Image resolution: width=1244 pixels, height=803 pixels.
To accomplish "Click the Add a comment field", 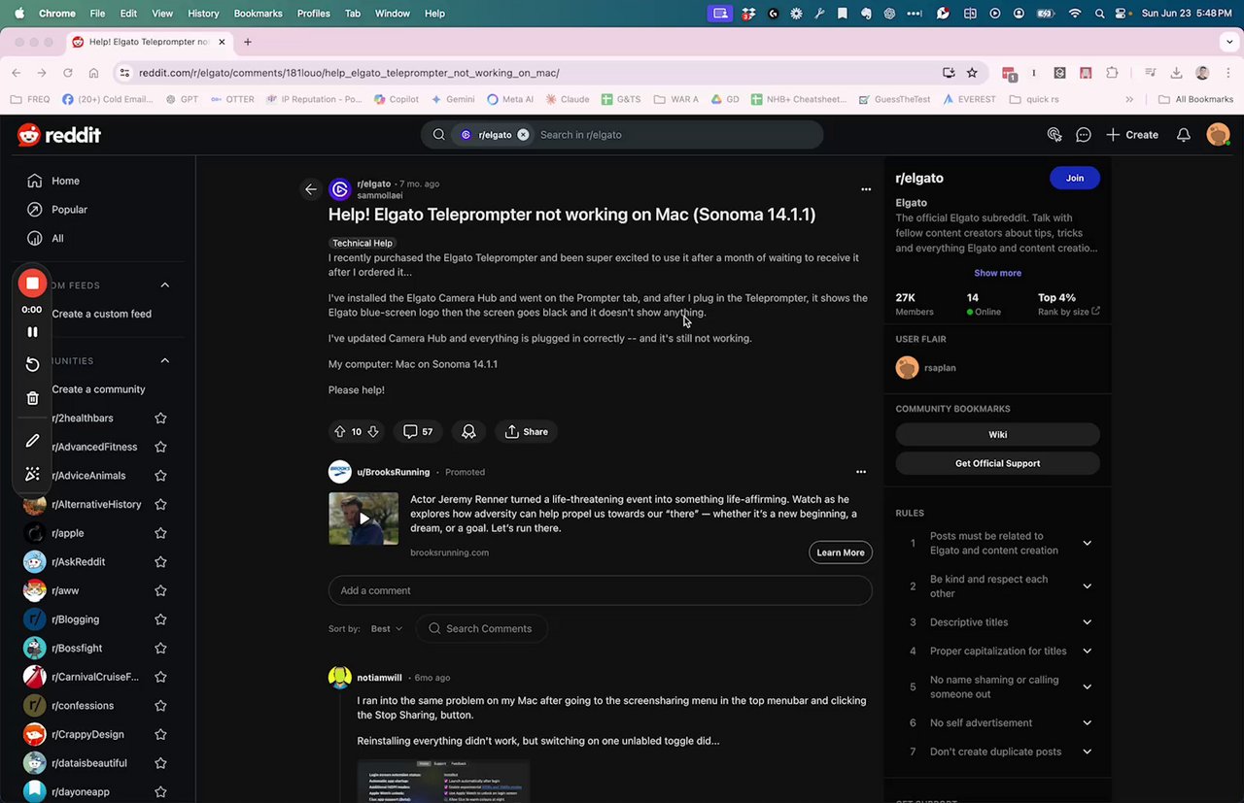I will coord(600,590).
